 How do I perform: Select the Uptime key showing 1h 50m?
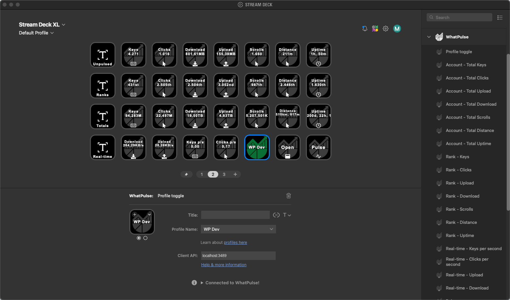click(318, 55)
